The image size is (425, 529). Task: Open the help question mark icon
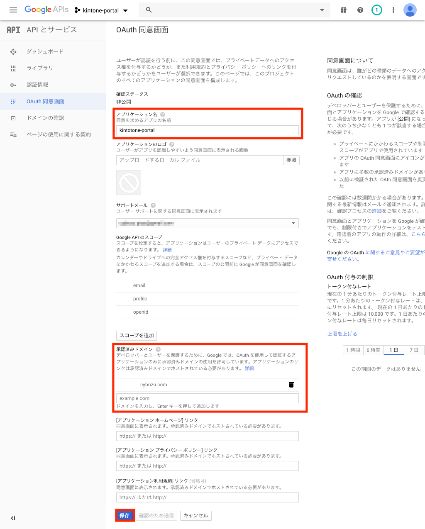tap(360, 10)
